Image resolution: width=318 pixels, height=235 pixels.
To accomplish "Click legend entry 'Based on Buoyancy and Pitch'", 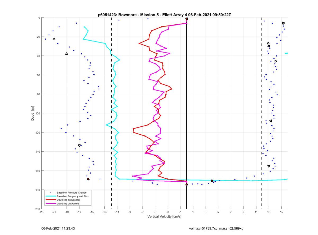I will pos(73,196).
